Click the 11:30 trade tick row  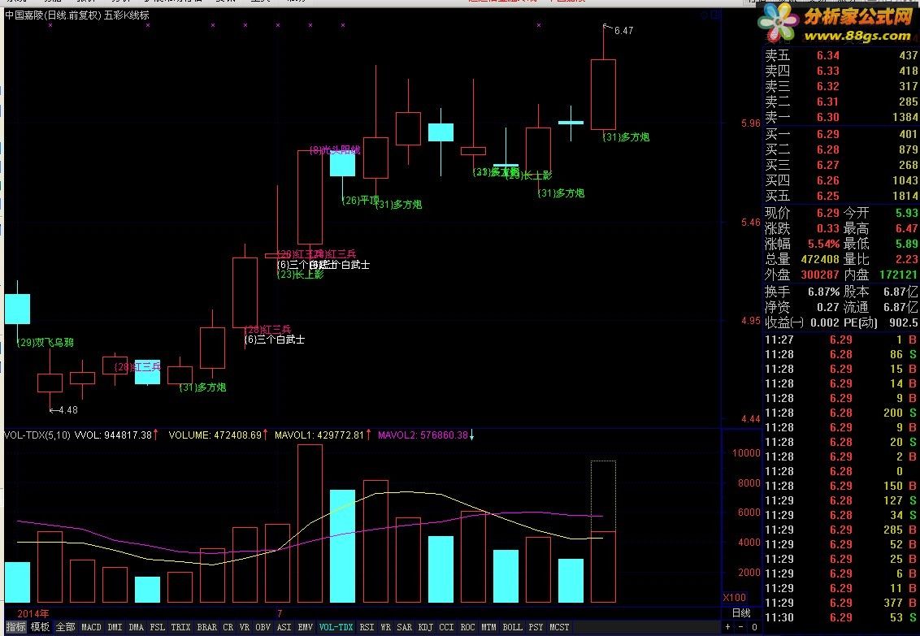click(841, 617)
